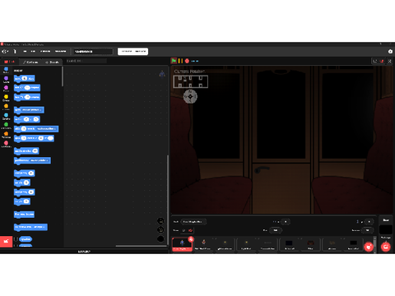Click the compass icon on the stage
Image resolution: width=395 pixels, height=296 pixels.
tap(190, 96)
